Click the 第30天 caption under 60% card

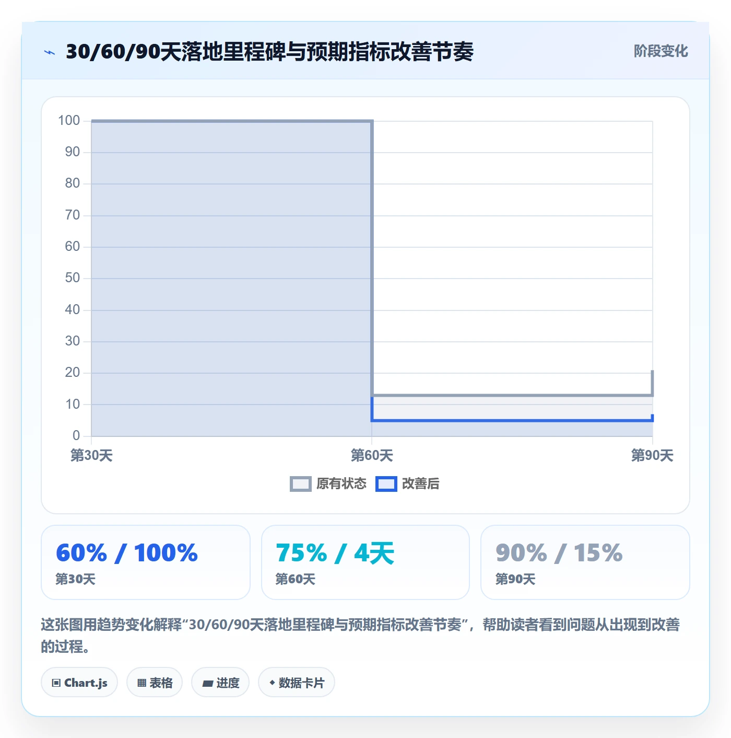click(76, 579)
